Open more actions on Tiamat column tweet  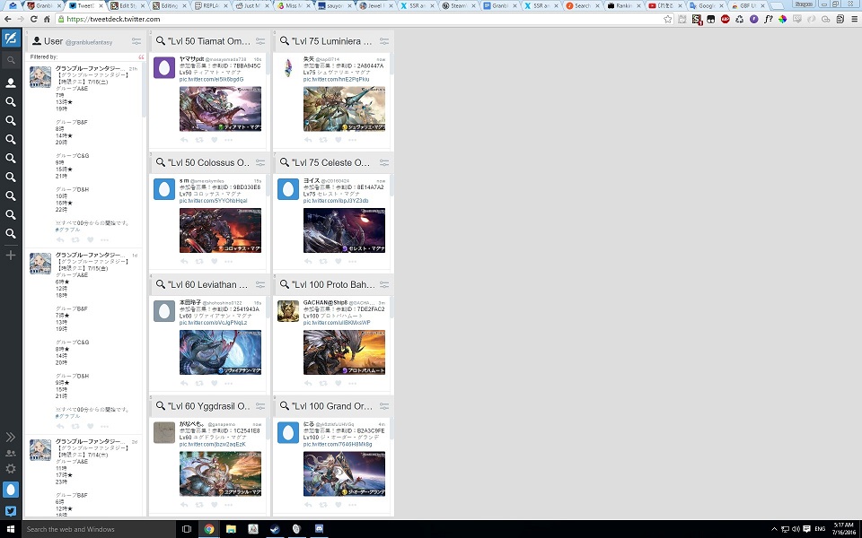(229, 140)
